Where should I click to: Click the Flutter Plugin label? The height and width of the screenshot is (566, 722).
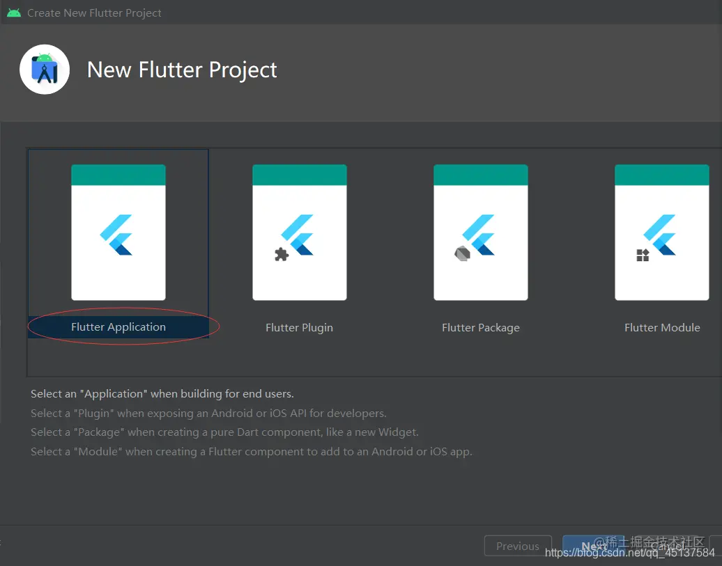(299, 328)
